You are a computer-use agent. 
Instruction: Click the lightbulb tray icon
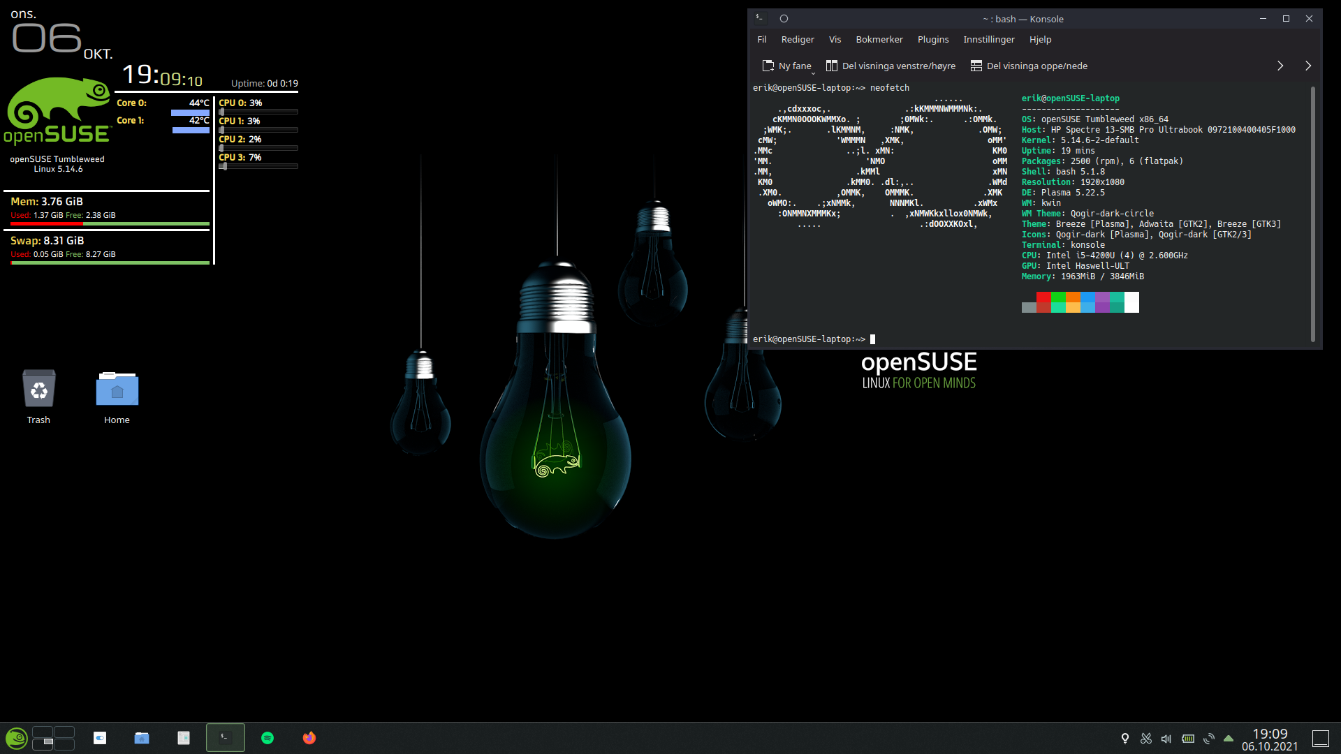click(1125, 739)
